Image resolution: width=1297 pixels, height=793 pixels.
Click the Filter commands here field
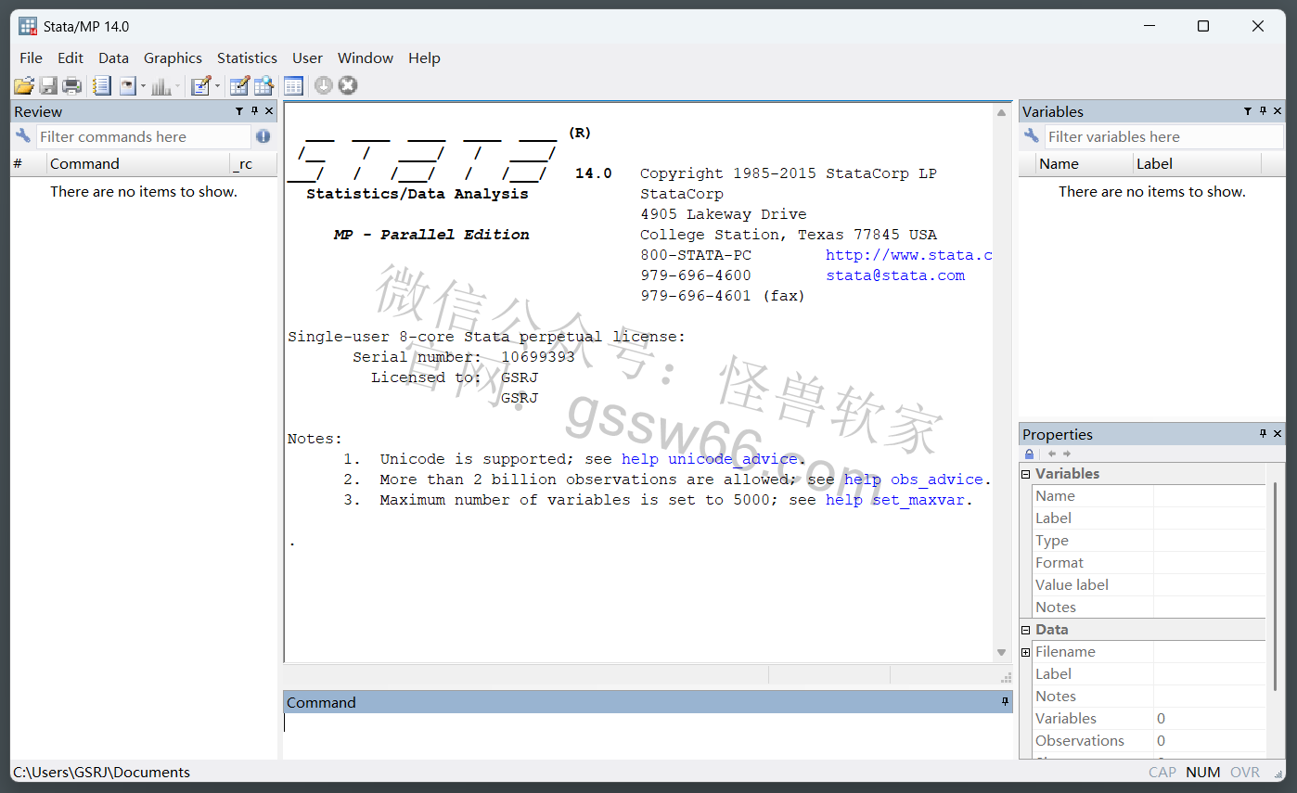point(144,136)
